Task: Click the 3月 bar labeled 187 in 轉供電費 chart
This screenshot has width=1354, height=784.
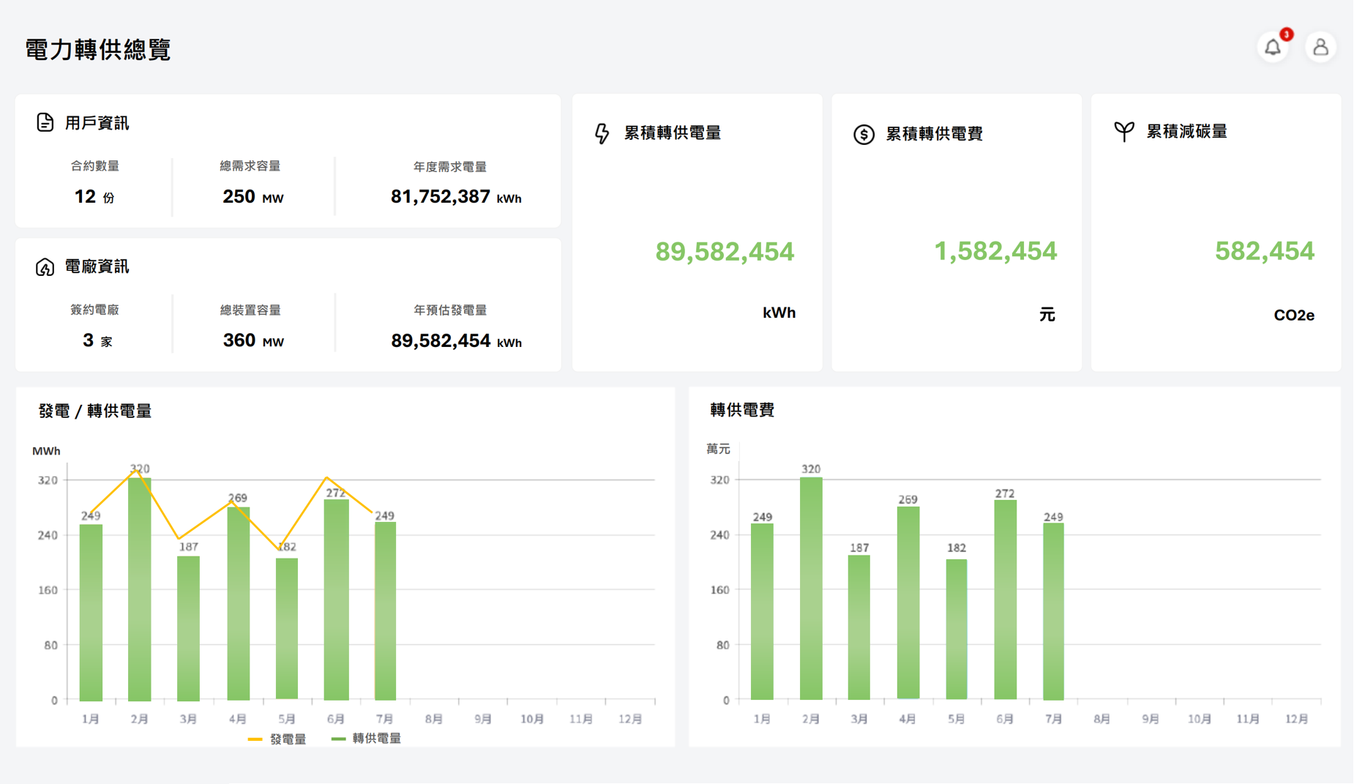Action: 859,627
